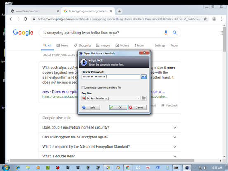
Task: Browse for a key file using the folder icon
Action: 144,98
